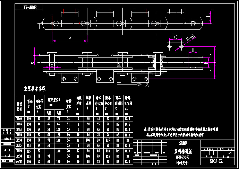Click the SDBF title text in title block

[183, 143]
